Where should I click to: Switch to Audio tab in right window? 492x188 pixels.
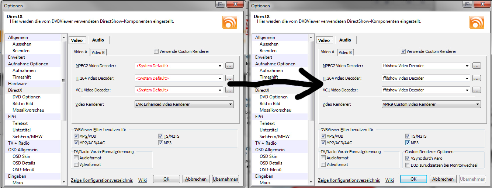345,40
